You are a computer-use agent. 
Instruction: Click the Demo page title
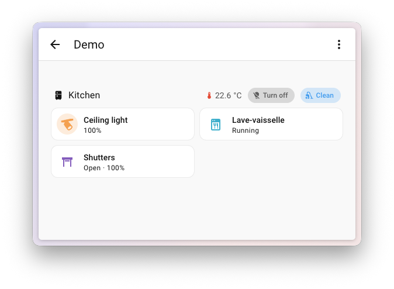[89, 44]
